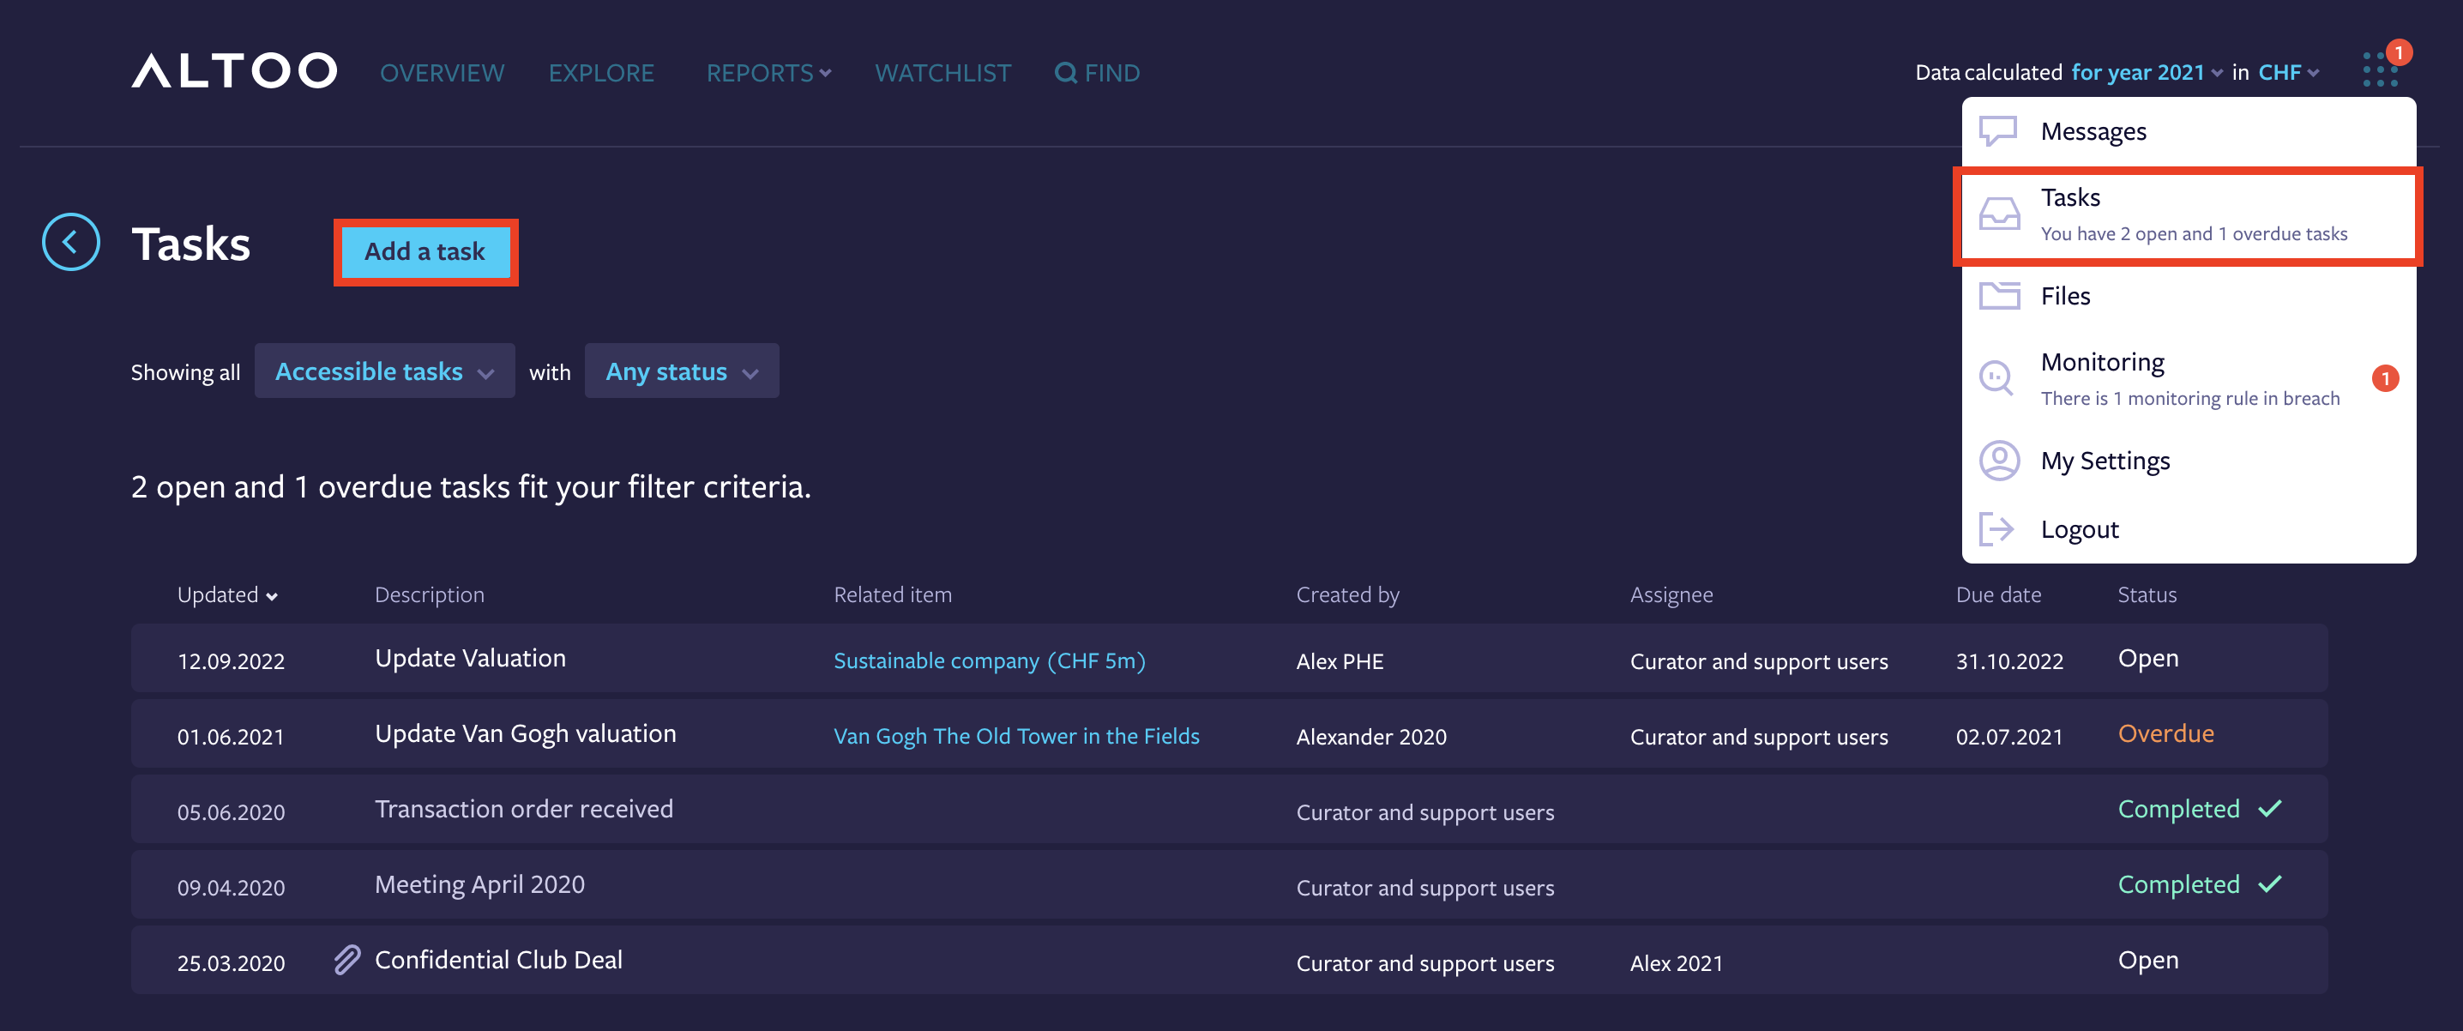
Task: Click the Open status of Update Valuation
Action: pos(2147,658)
